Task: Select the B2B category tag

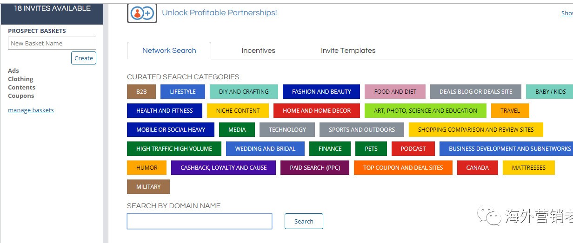Action: (x=141, y=92)
